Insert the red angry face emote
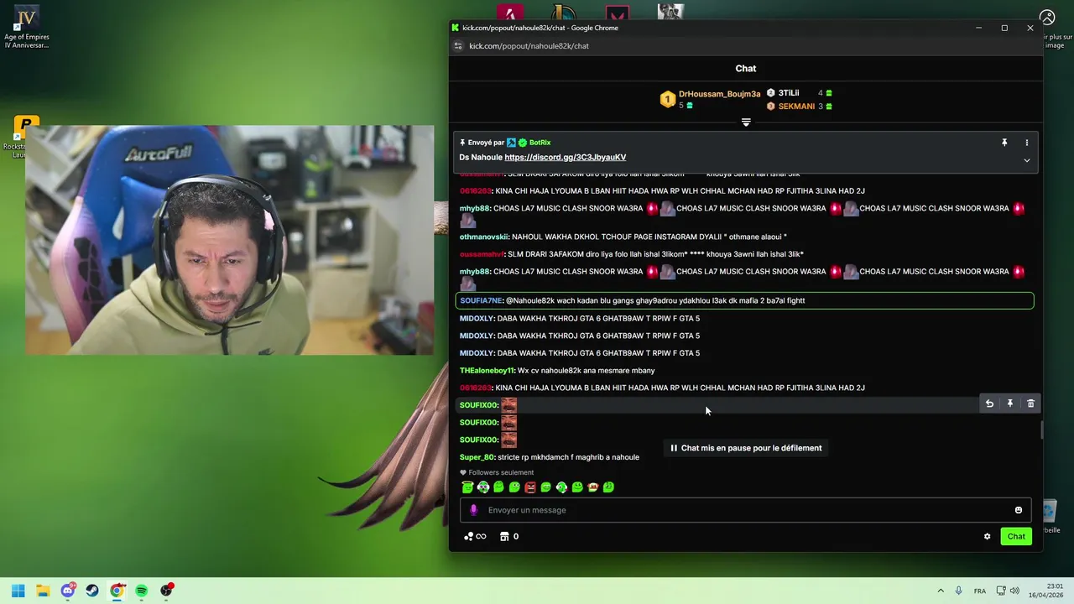This screenshot has width=1074, height=604. click(x=530, y=487)
